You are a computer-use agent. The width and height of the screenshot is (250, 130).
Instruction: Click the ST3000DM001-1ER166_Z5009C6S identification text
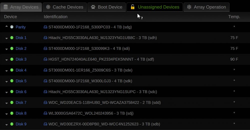pyautogui.click(x=90, y=70)
